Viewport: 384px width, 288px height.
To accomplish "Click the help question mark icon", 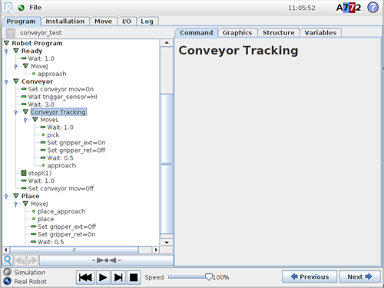I will click(x=373, y=8).
